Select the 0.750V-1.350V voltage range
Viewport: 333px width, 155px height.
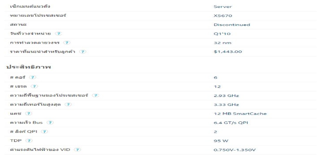(235, 150)
